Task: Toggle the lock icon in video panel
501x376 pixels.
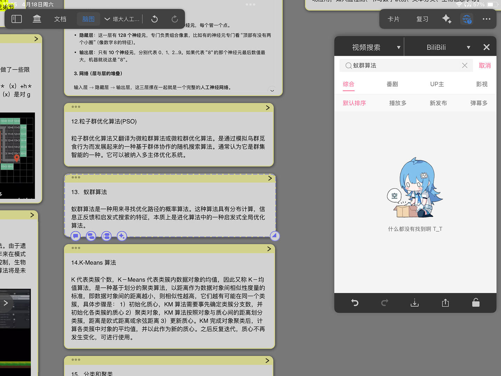Action: pyautogui.click(x=476, y=303)
